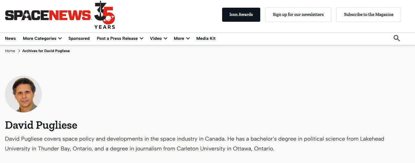Screen dimensions: 415x163
Task: Go to the Home breadcrumb link
Action: point(10,51)
